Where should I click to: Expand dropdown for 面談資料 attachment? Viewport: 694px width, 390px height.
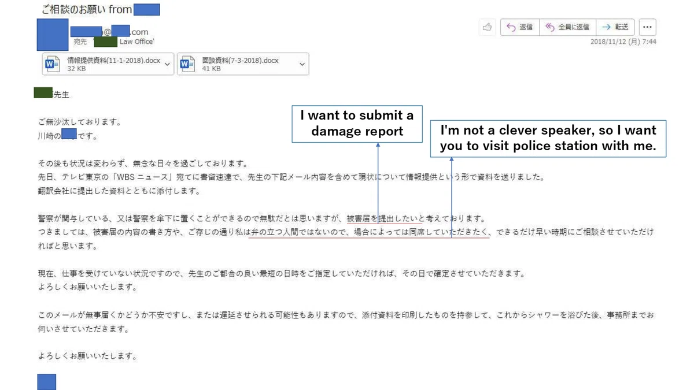point(302,64)
